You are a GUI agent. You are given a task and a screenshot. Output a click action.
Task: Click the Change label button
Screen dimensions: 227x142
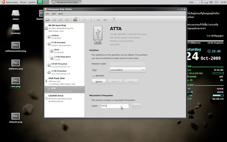click(x=136, y=106)
